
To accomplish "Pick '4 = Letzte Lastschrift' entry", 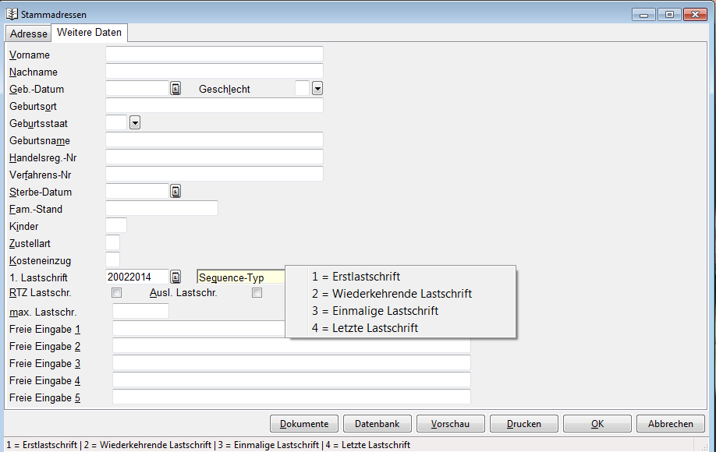I will [x=364, y=328].
